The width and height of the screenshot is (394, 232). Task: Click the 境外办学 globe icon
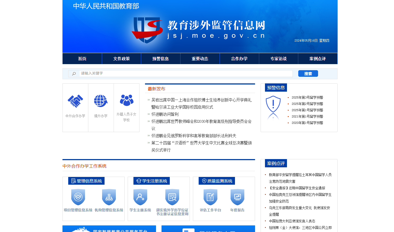click(101, 100)
